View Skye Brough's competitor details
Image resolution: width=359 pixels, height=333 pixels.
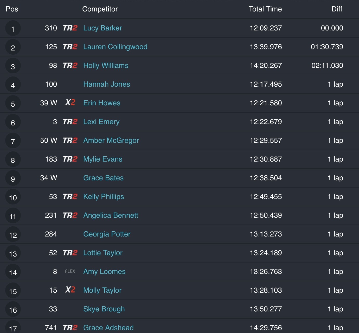coord(104,309)
